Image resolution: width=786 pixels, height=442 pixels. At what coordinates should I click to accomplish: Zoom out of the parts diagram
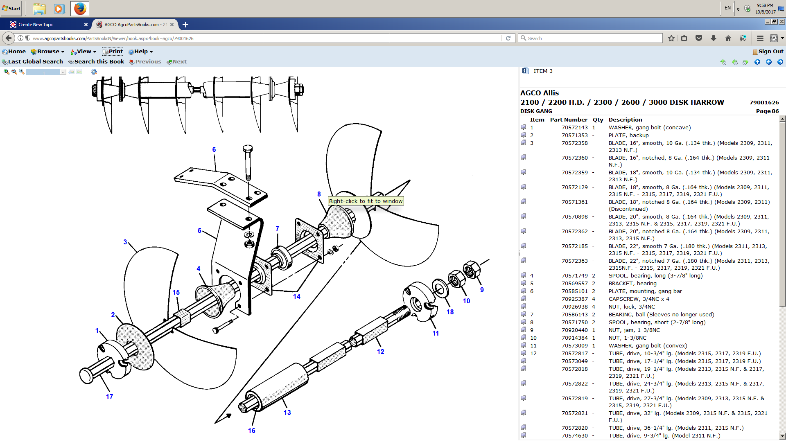[x=14, y=72]
